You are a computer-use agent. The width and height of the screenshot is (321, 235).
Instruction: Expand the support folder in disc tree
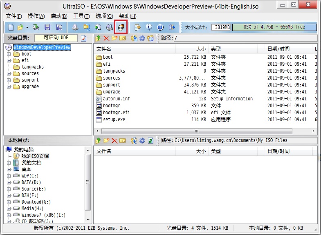click(9, 80)
